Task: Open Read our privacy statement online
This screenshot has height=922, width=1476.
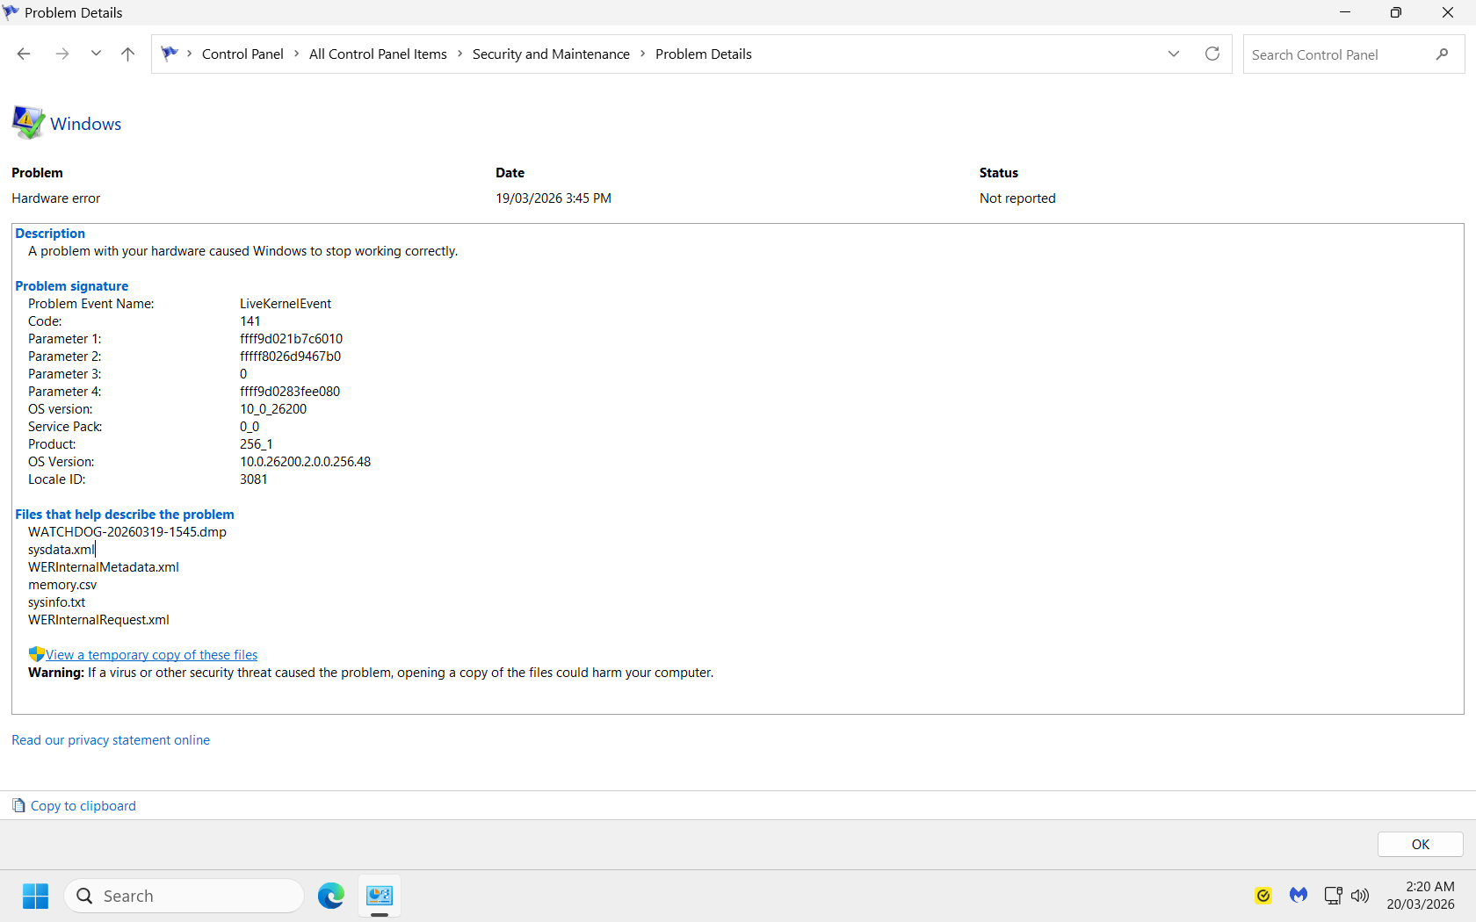Action: tap(111, 740)
